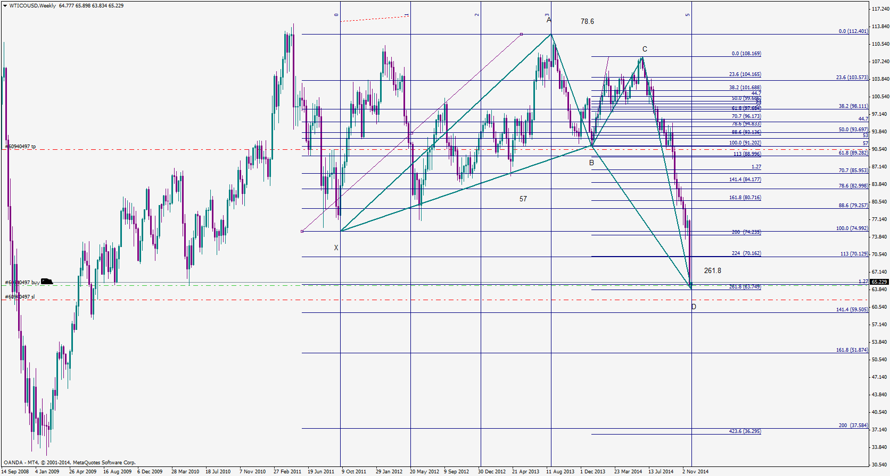Select the #60940497 buy order label
The width and height of the screenshot is (890, 476).
tap(22, 282)
